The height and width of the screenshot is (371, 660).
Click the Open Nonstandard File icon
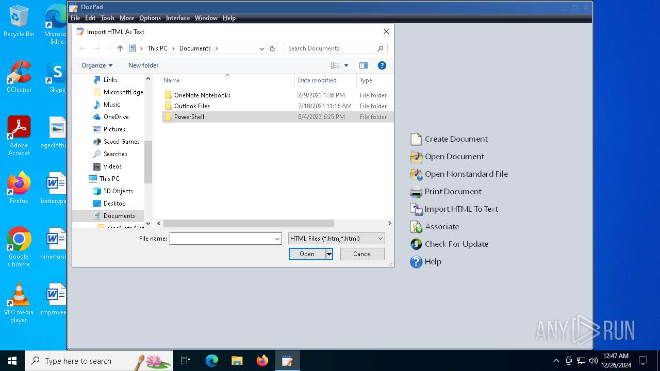tap(416, 174)
